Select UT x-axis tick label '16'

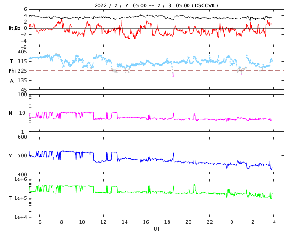pyautogui.click(x=146, y=222)
